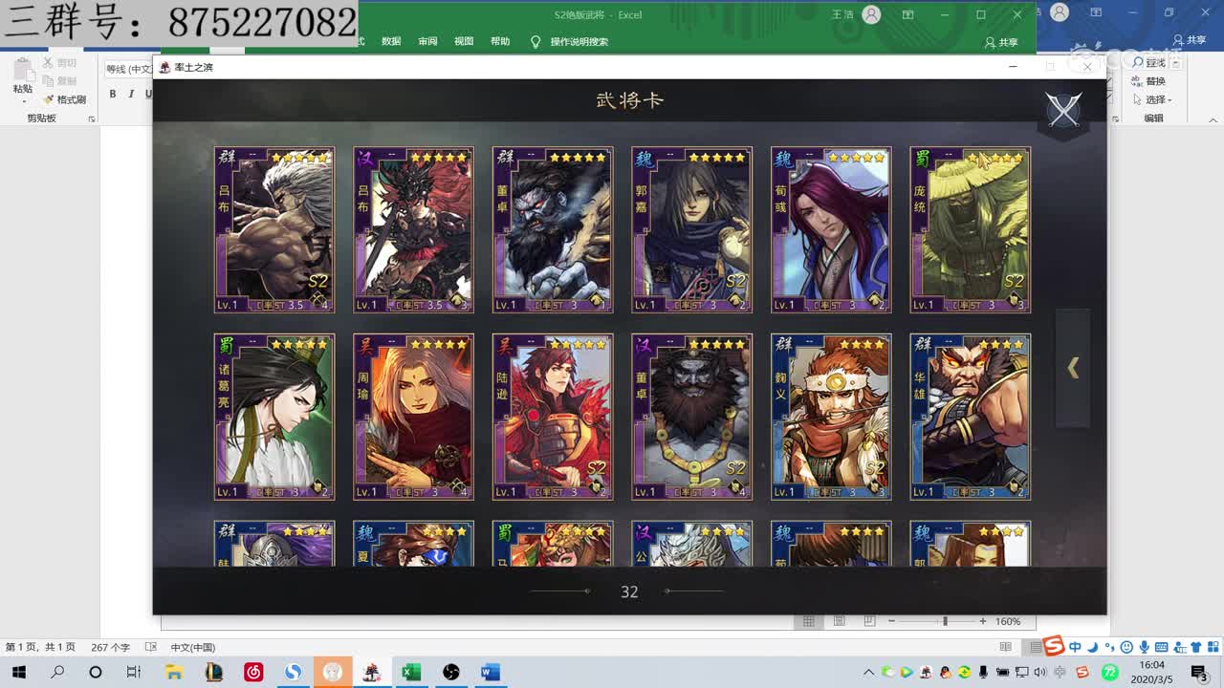Open Cortana circle icon on taskbar
This screenshot has width=1224, height=688.
[96, 673]
